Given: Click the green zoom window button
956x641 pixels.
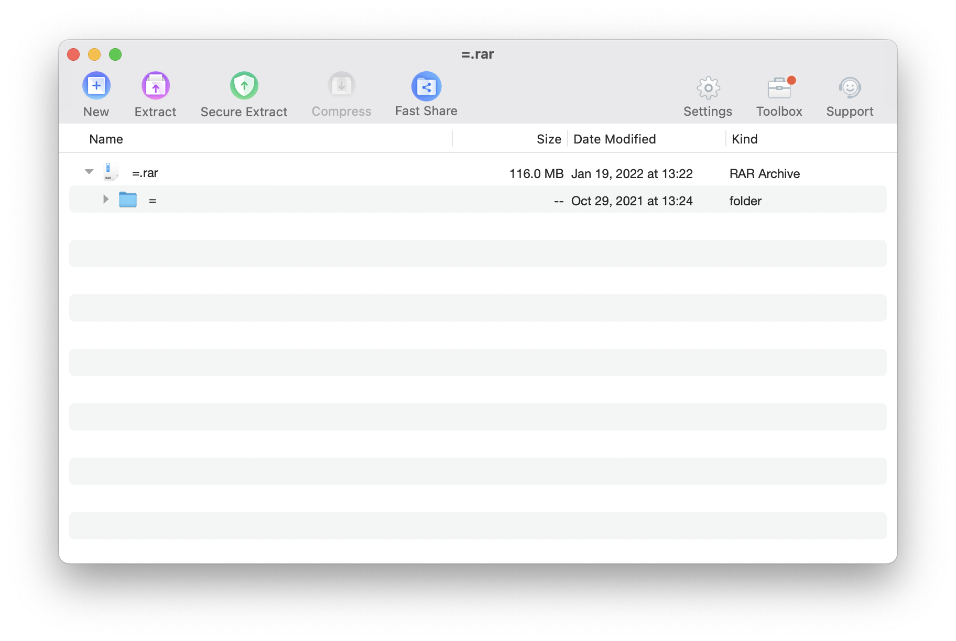Looking at the screenshot, I should [115, 54].
